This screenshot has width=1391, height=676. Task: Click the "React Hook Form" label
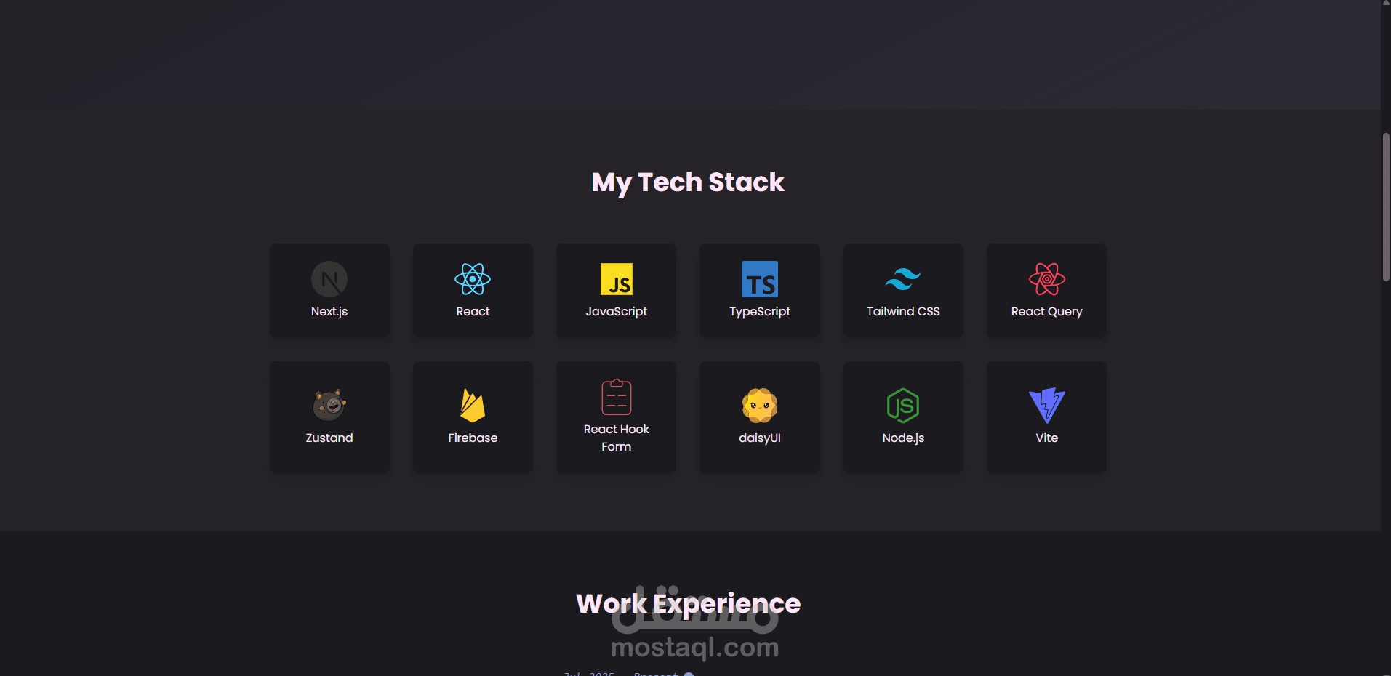tap(617, 438)
